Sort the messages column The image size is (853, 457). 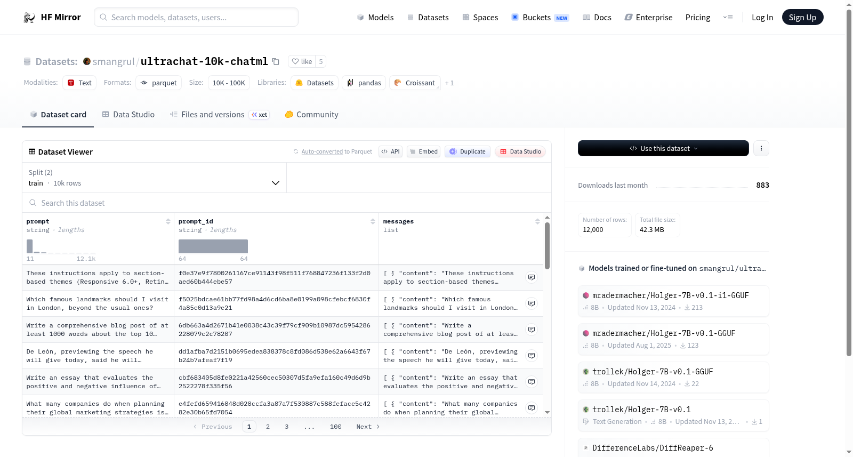537,221
